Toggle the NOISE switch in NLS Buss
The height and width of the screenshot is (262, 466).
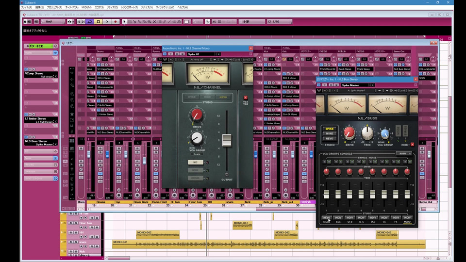tap(398, 131)
